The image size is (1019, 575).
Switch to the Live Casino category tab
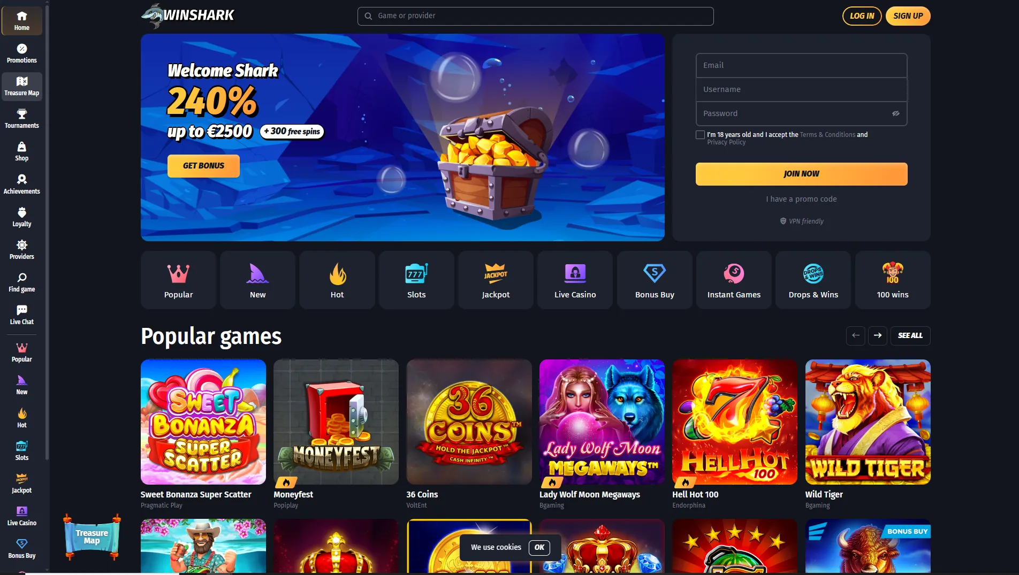pyautogui.click(x=575, y=280)
